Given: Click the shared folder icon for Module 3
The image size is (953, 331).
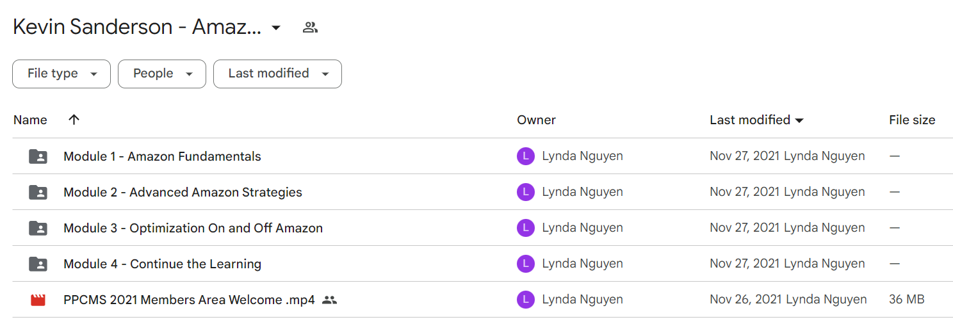Looking at the screenshot, I should (38, 228).
